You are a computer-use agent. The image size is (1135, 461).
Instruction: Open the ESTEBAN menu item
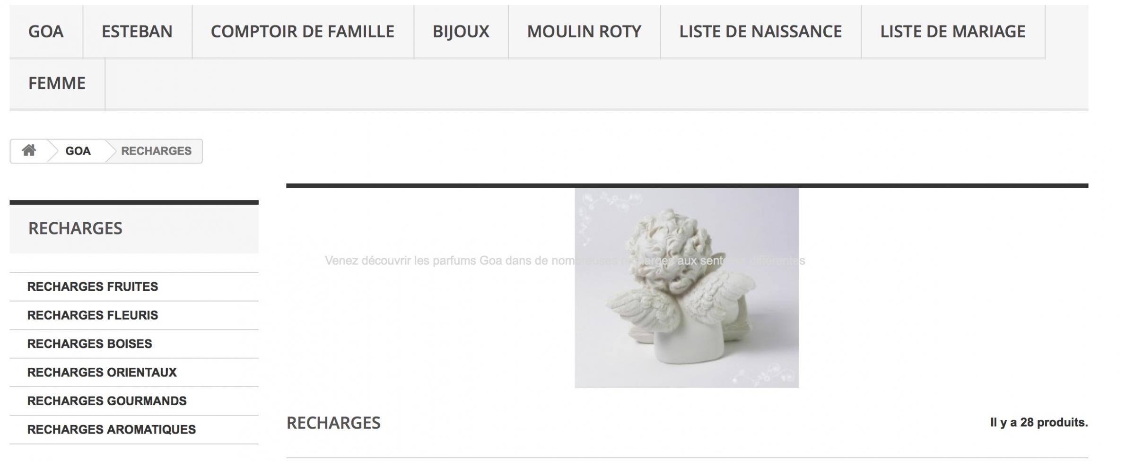click(137, 32)
